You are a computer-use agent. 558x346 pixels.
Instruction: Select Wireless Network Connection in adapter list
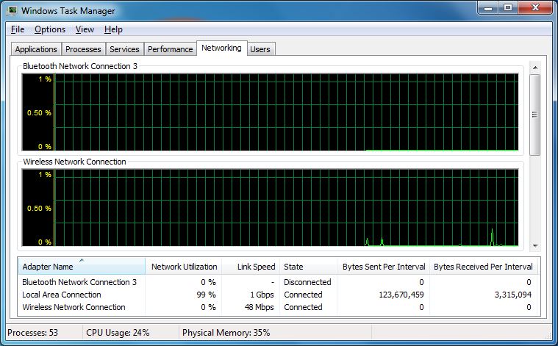coord(74,307)
